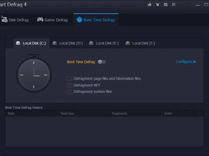The image size is (209, 156).
Task: Click the Boot Time Defrag History label
Action: click(x=24, y=107)
